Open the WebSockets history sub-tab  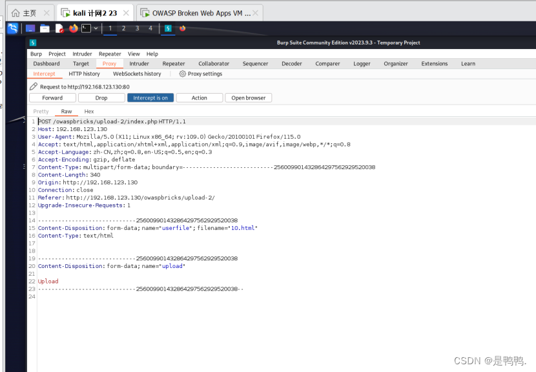pyautogui.click(x=137, y=74)
